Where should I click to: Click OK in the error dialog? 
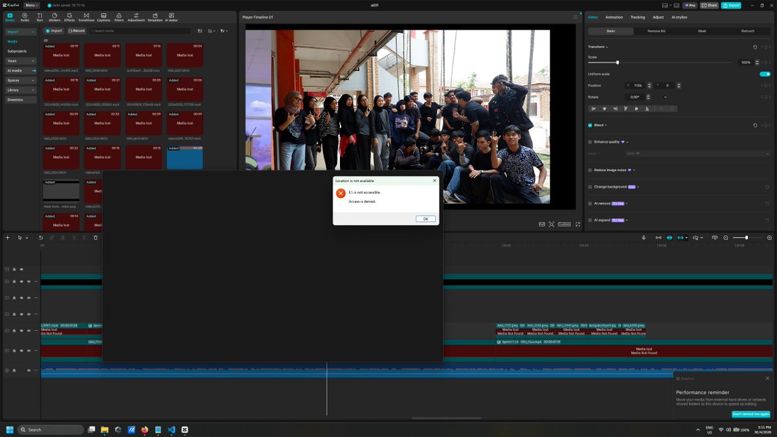click(425, 219)
